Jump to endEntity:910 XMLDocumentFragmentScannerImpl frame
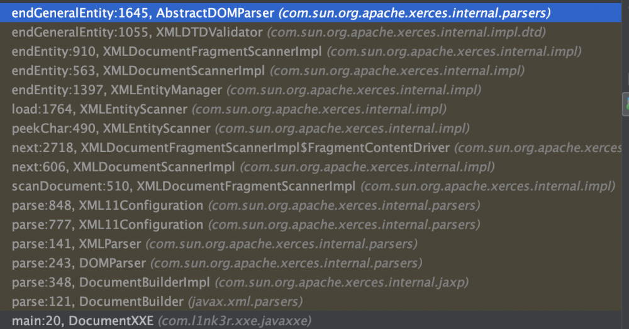The height and width of the screenshot is (329, 629). point(167,51)
